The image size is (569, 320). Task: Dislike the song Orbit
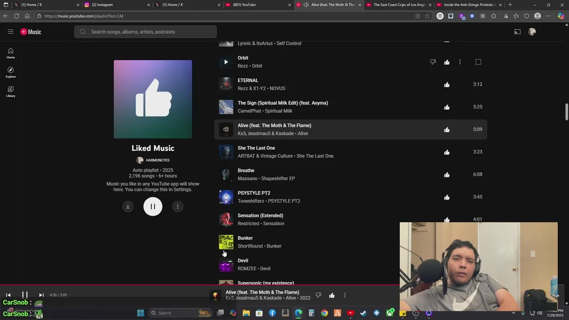[433, 62]
